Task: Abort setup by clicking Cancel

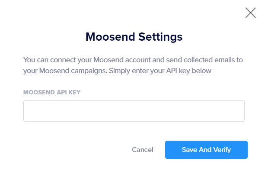Action: point(143,150)
